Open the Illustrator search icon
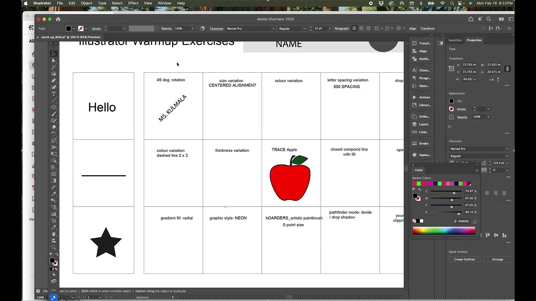Viewport: 536px width, 301px height. [489, 19]
